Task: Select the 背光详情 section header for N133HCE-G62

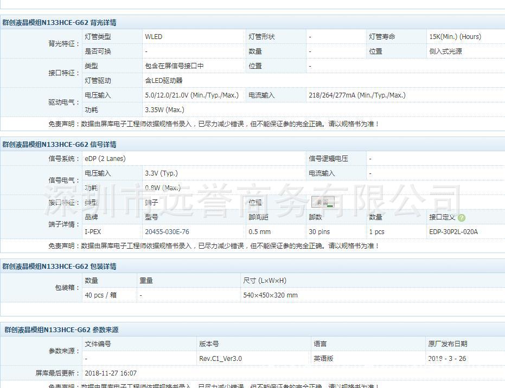Action: tap(59, 23)
